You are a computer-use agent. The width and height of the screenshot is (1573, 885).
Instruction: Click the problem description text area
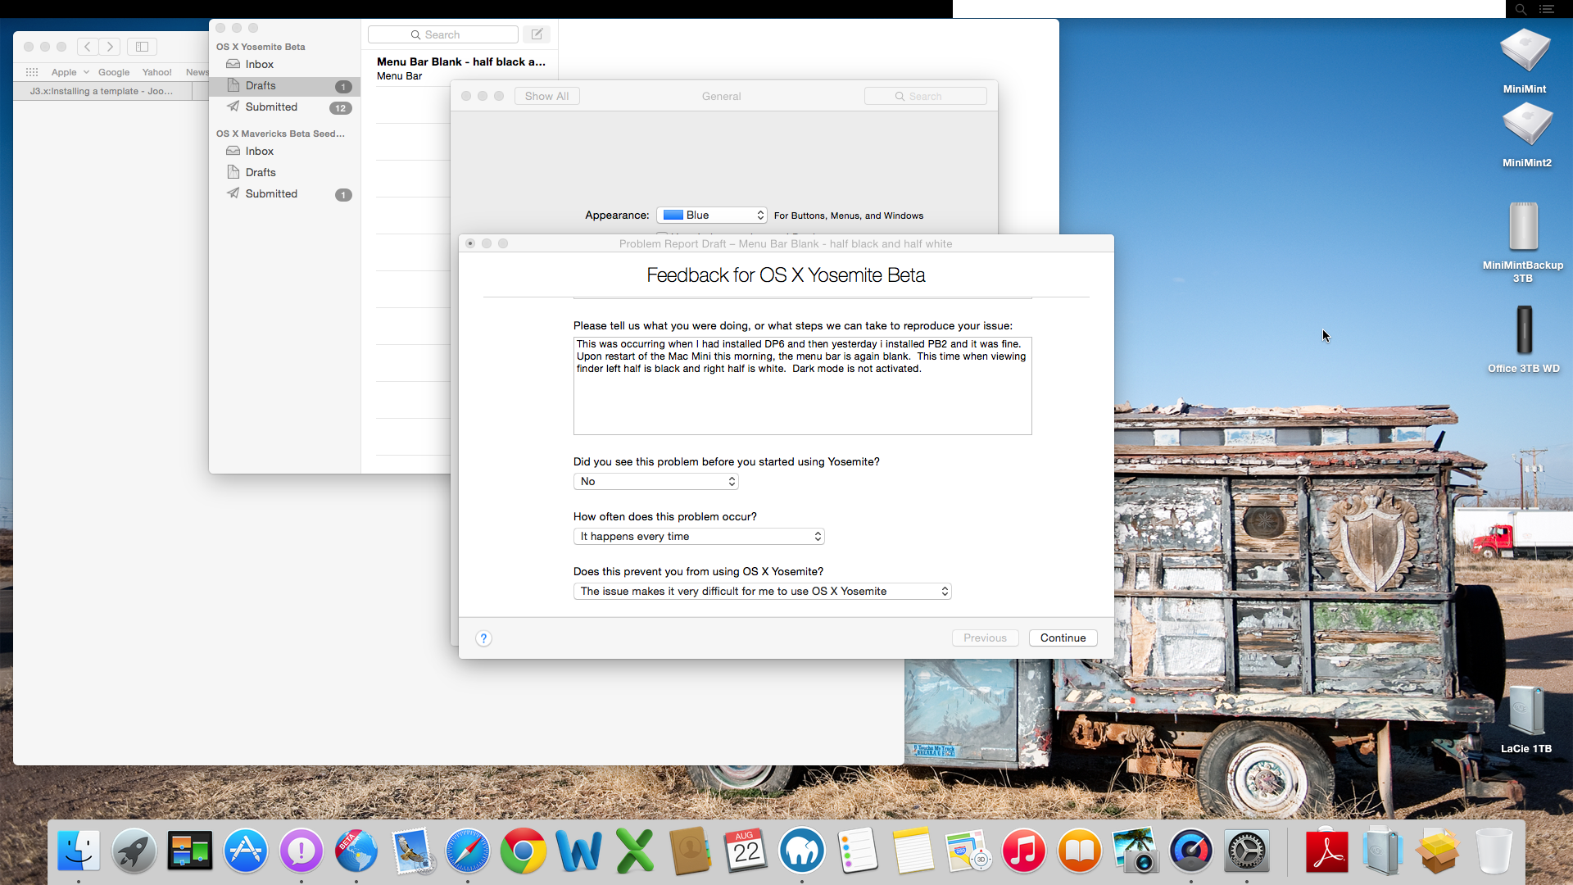point(802,386)
